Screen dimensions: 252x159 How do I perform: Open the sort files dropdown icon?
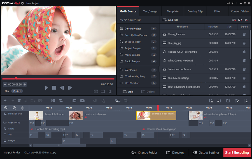(x=234, y=20)
